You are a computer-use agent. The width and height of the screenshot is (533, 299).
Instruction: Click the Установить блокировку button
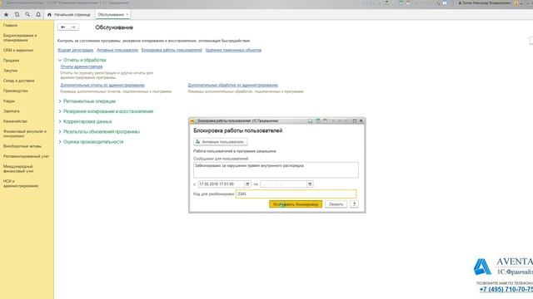[296, 204]
